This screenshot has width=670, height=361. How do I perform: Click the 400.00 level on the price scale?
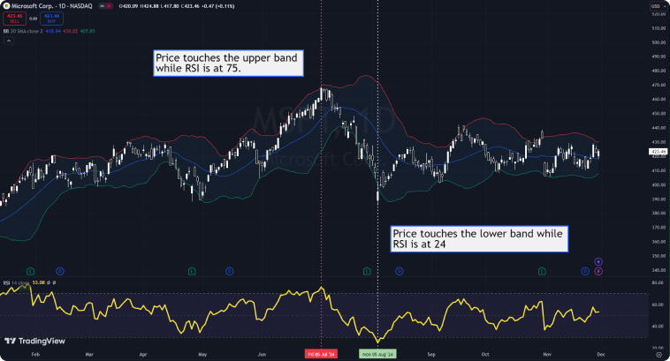[x=659, y=184]
